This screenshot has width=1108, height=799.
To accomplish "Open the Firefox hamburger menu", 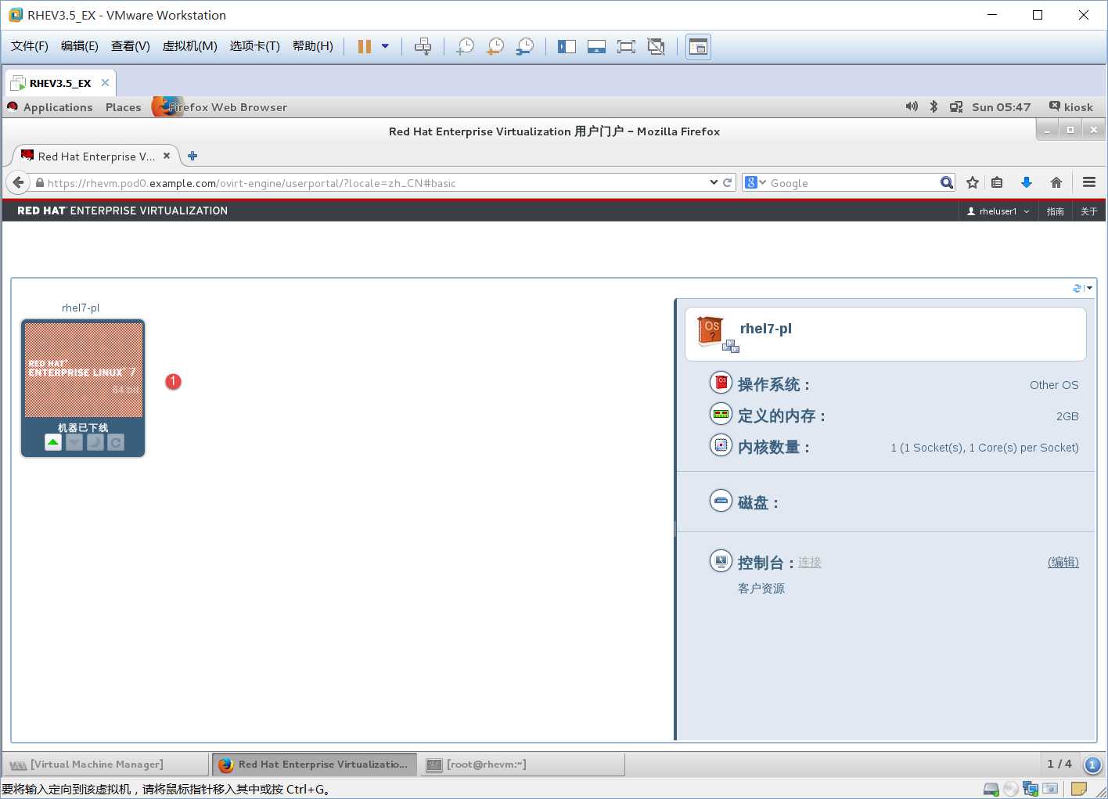I will point(1089,182).
